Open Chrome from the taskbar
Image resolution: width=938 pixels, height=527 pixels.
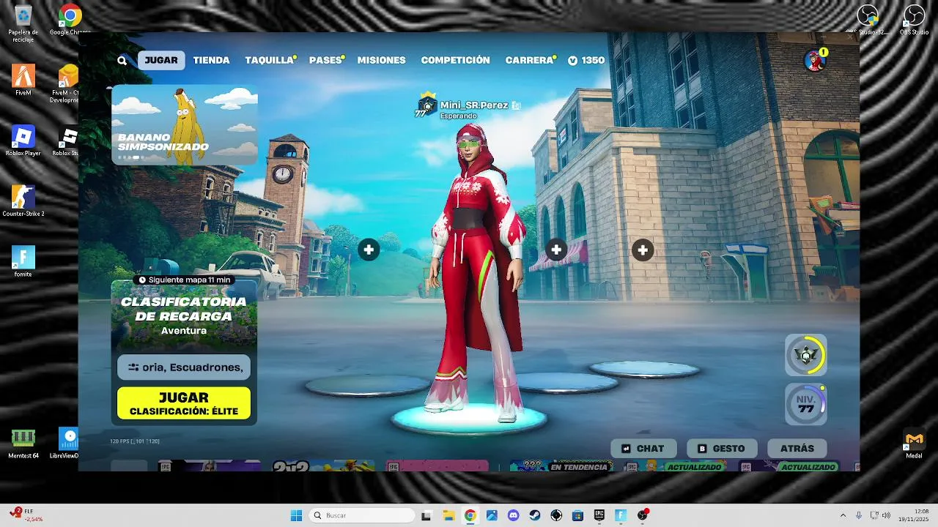pos(470,515)
